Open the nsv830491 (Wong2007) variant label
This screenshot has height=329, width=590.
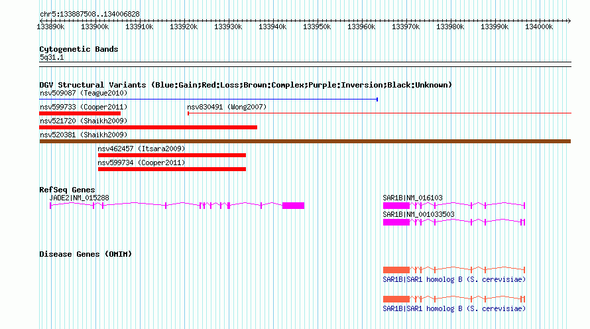tap(227, 107)
